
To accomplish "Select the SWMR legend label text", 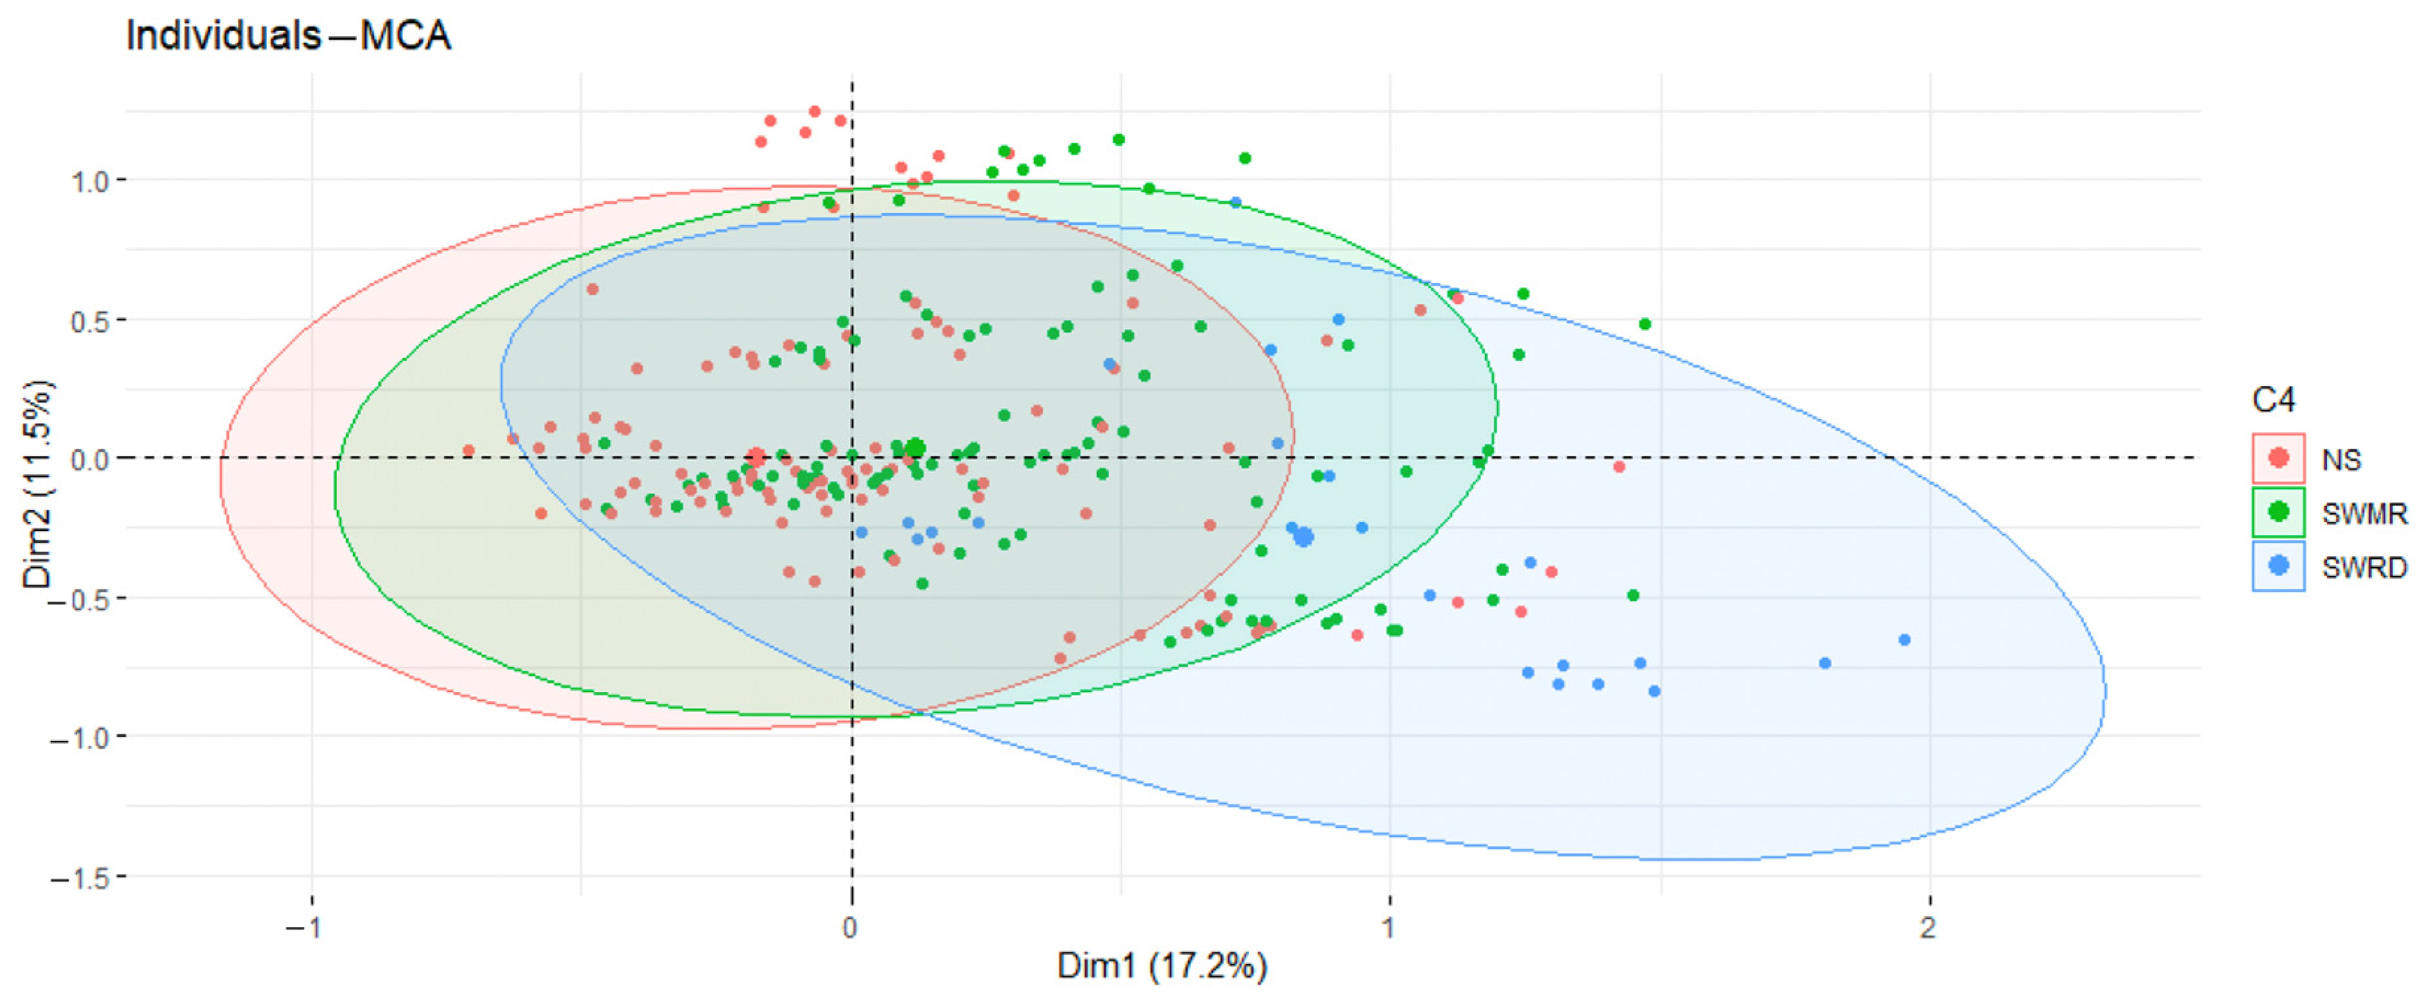I will click(x=2364, y=515).
